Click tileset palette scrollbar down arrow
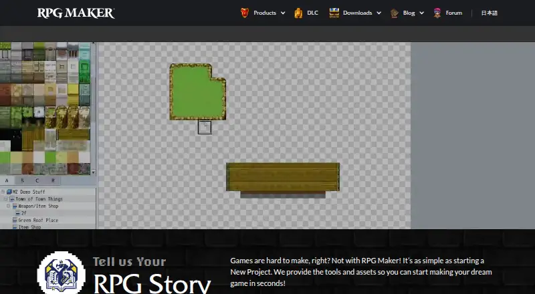The height and width of the screenshot is (294, 535). click(x=94, y=172)
